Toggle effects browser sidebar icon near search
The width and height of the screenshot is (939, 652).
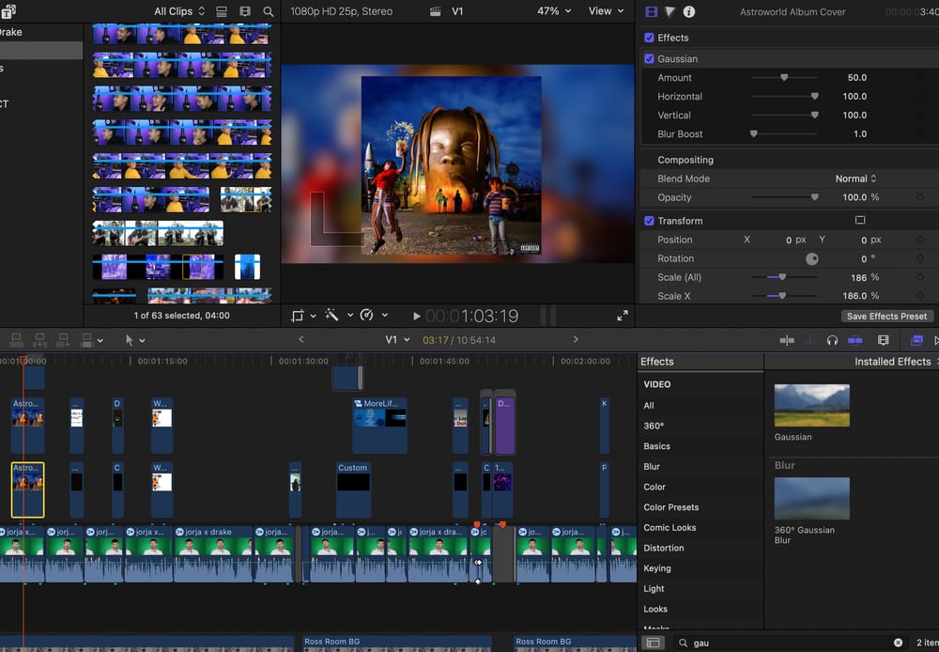[x=654, y=643]
